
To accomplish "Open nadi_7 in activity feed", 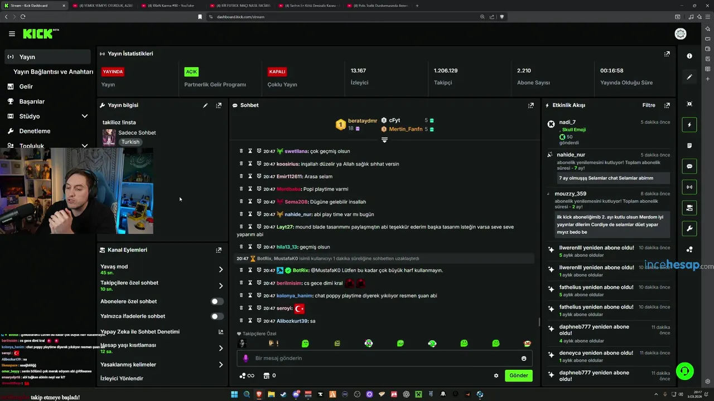I will click(x=567, y=122).
